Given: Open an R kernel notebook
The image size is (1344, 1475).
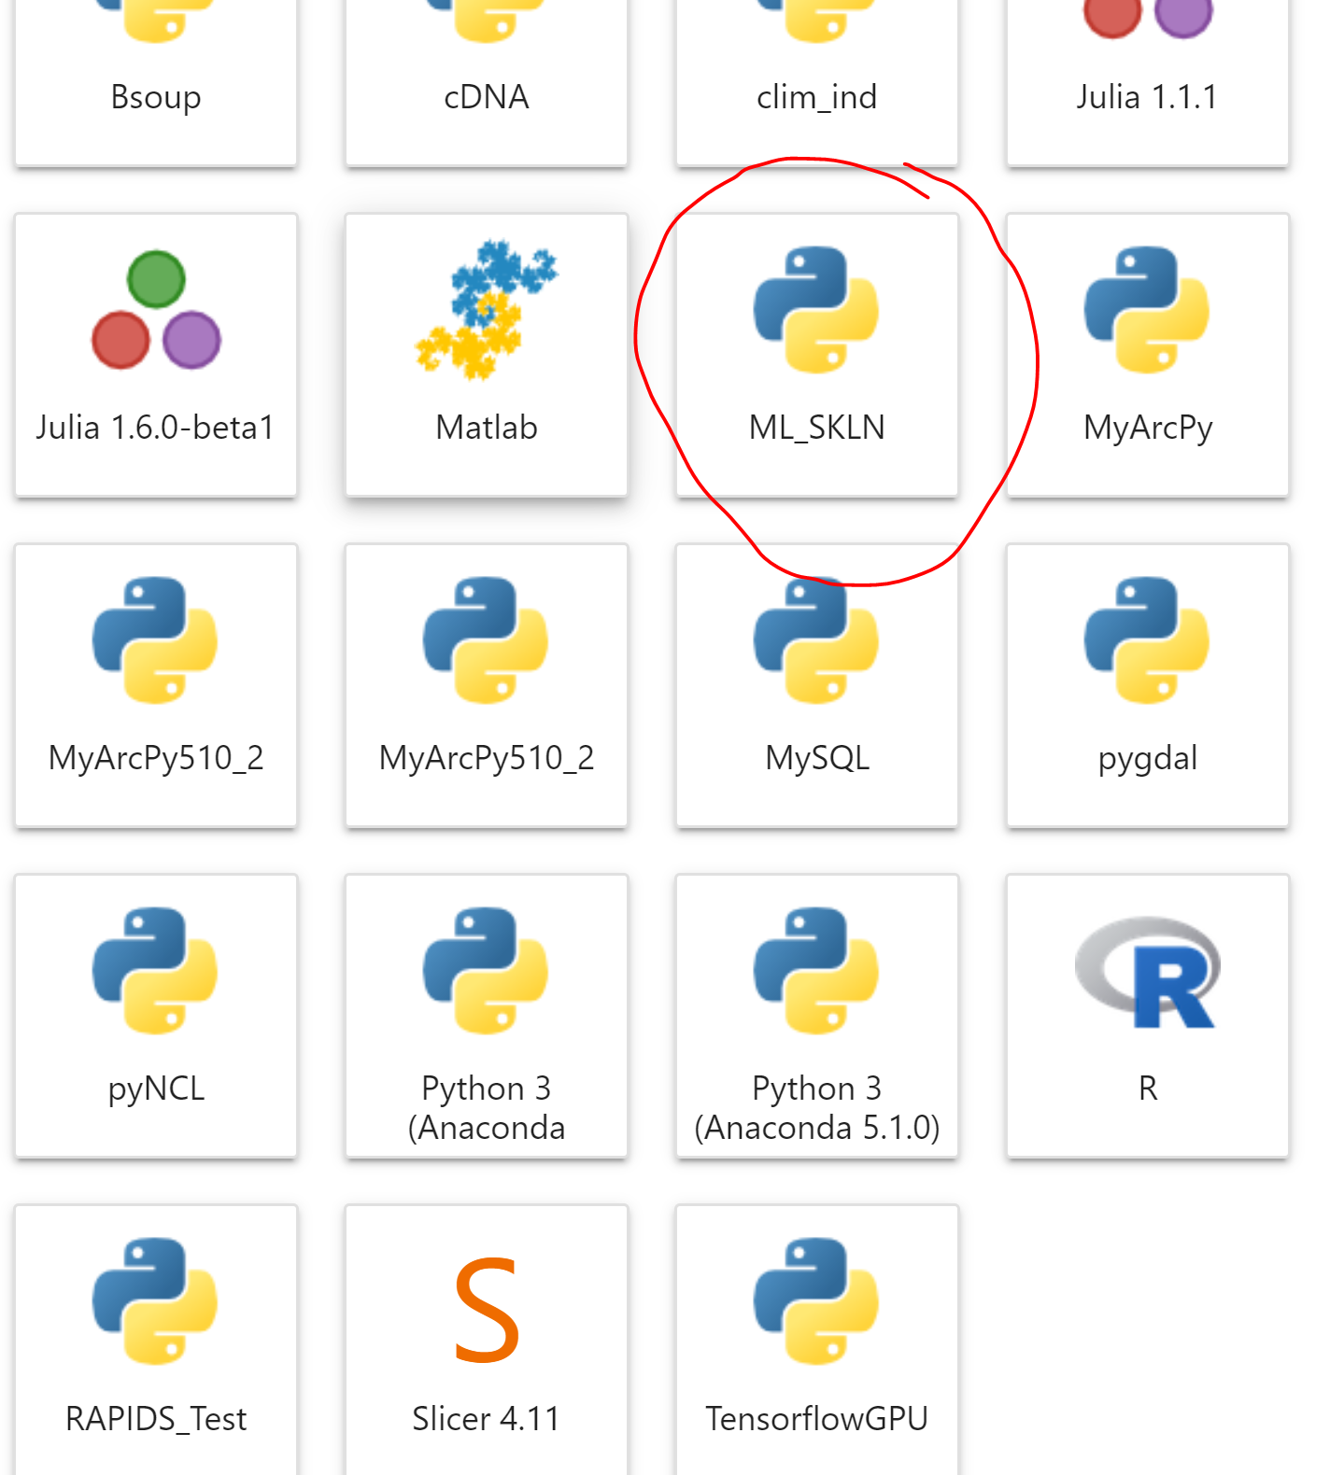Looking at the screenshot, I should click(x=1148, y=1016).
